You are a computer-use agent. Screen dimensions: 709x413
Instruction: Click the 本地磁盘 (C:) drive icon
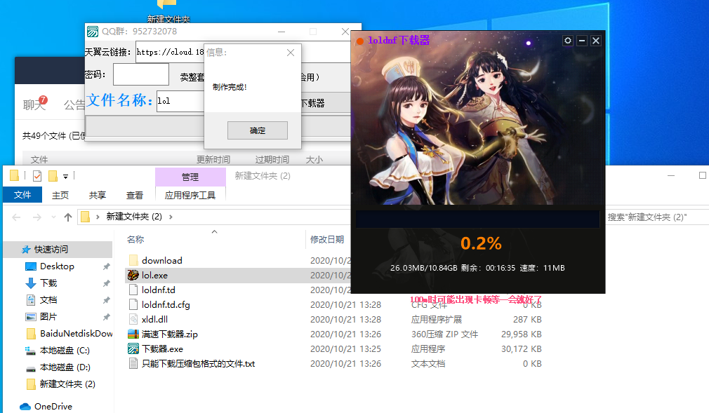coord(31,351)
